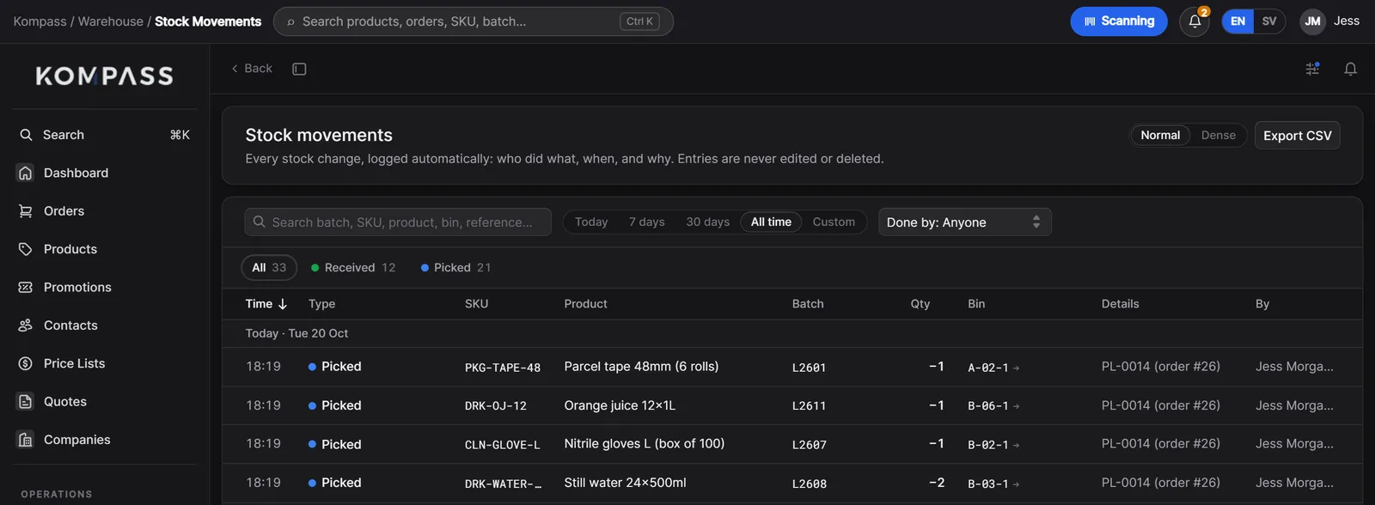This screenshot has width=1375, height=505.
Task: Focus the Search batch, SKU, product field
Action: [x=398, y=222]
